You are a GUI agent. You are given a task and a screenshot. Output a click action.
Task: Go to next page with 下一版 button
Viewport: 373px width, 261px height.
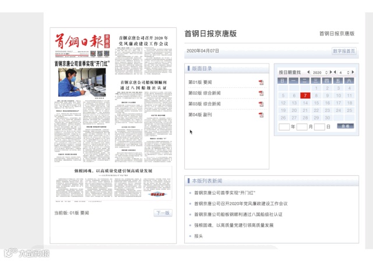[x=163, y=213]
